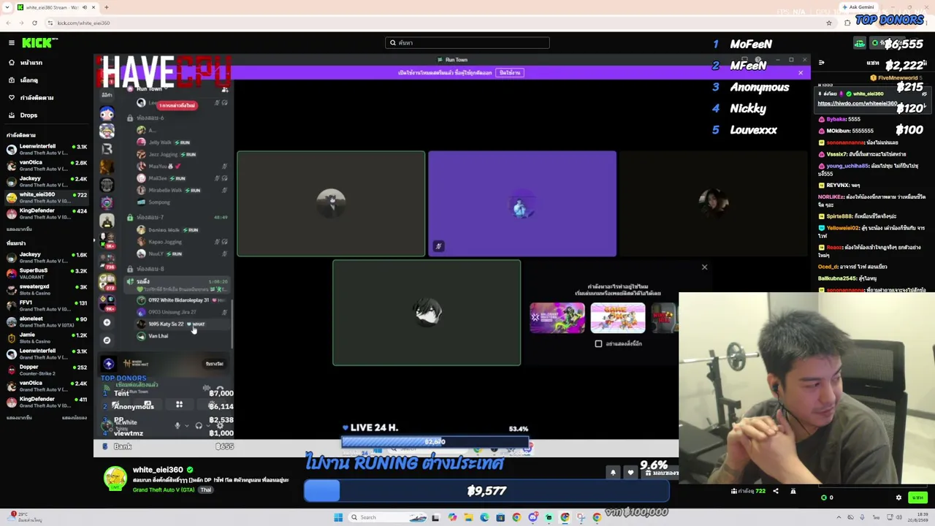Share the stream with the share icon
935x526 pixels.
[x=776, y=491]
